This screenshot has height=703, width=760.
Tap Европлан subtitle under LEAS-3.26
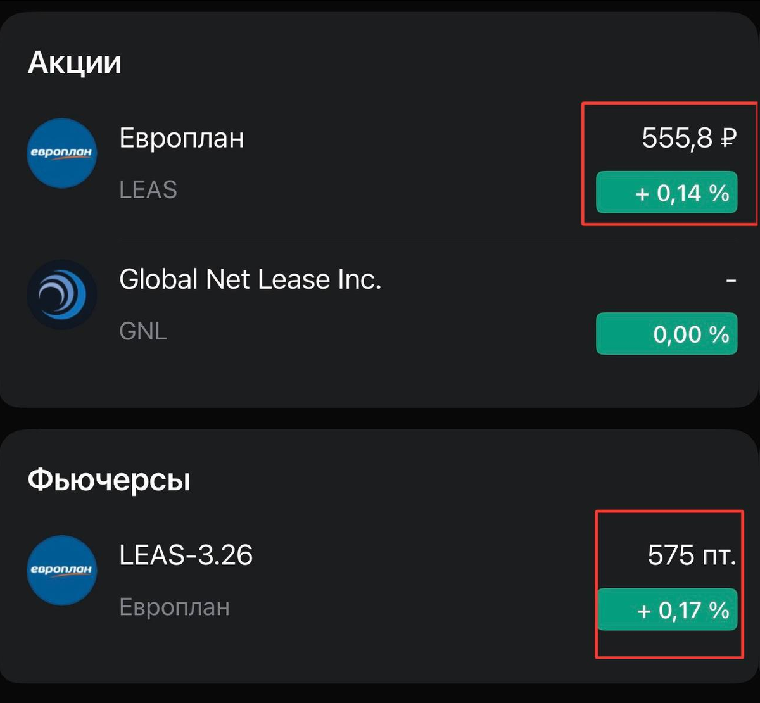point(174,607)
